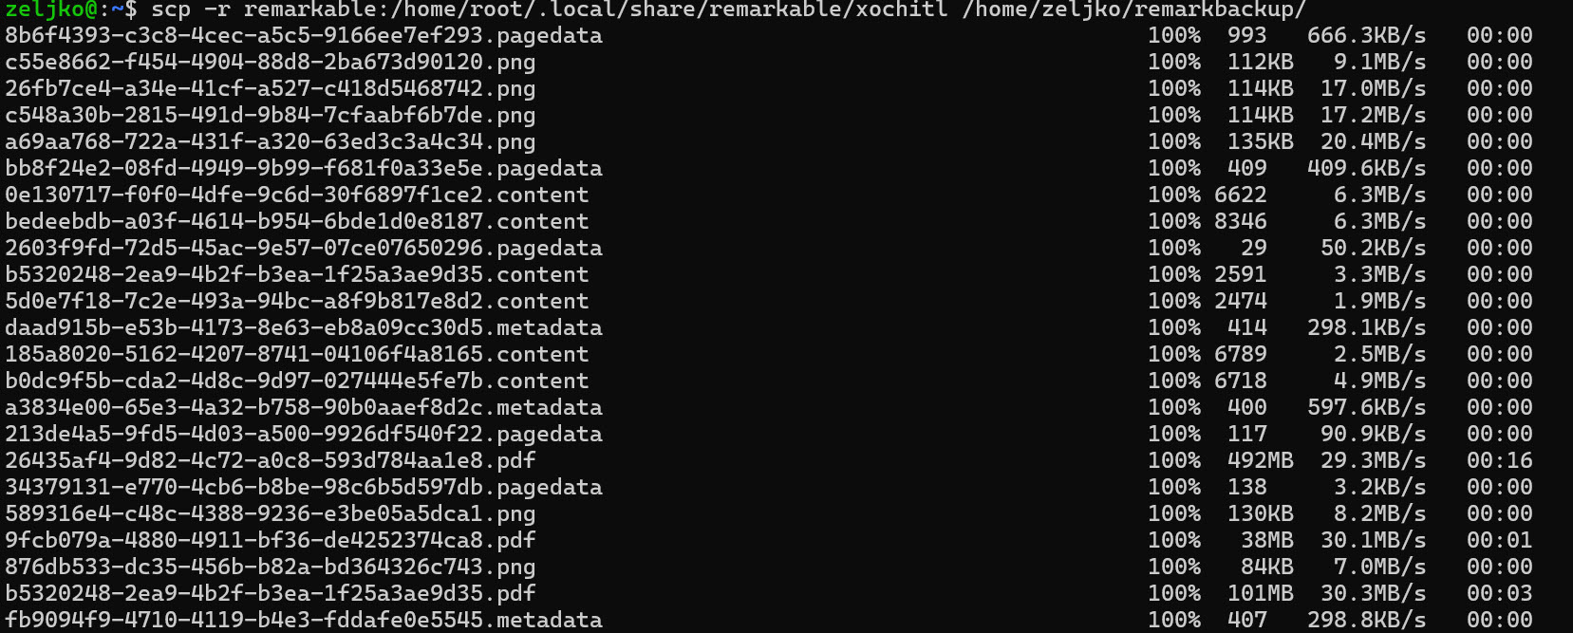Select 589316e4-c48c-4388-9236-e3be05a5dca1.png filename
This screenshot has width=1573, height=633.
click(271, 514)
